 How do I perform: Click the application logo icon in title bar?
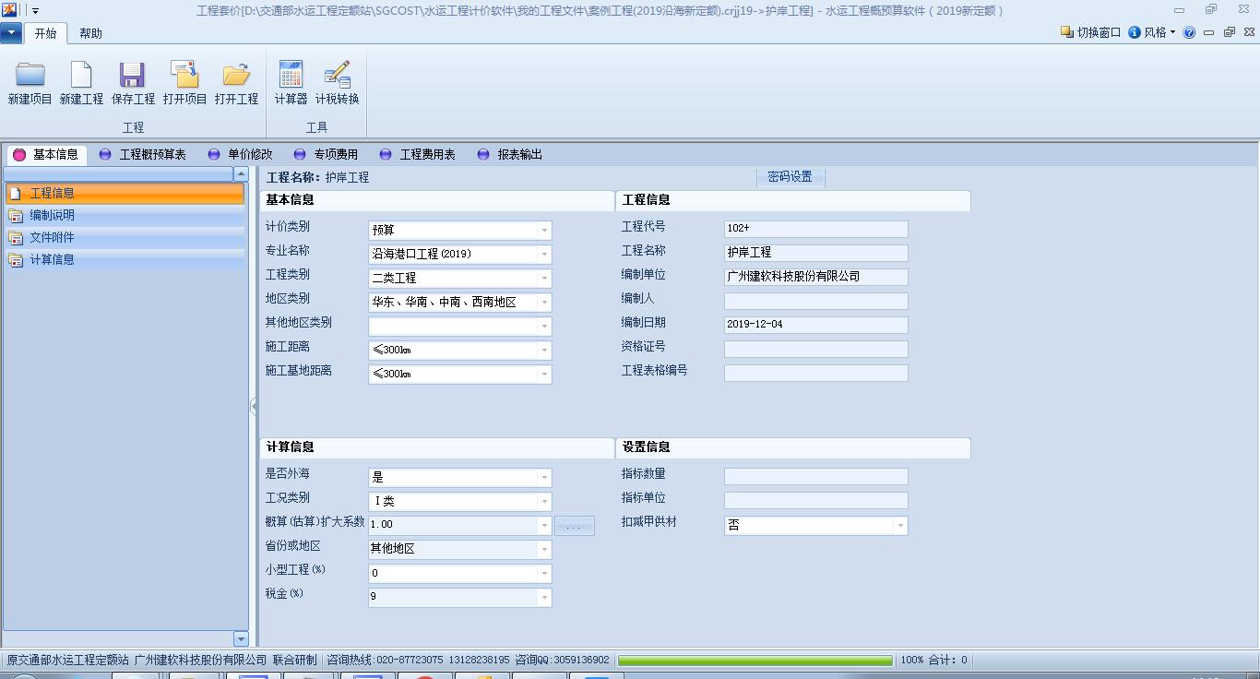point(9,10)
